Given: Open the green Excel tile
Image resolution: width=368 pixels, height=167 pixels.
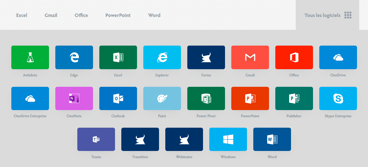Looking at the screenshot, I should click(118, 57).
